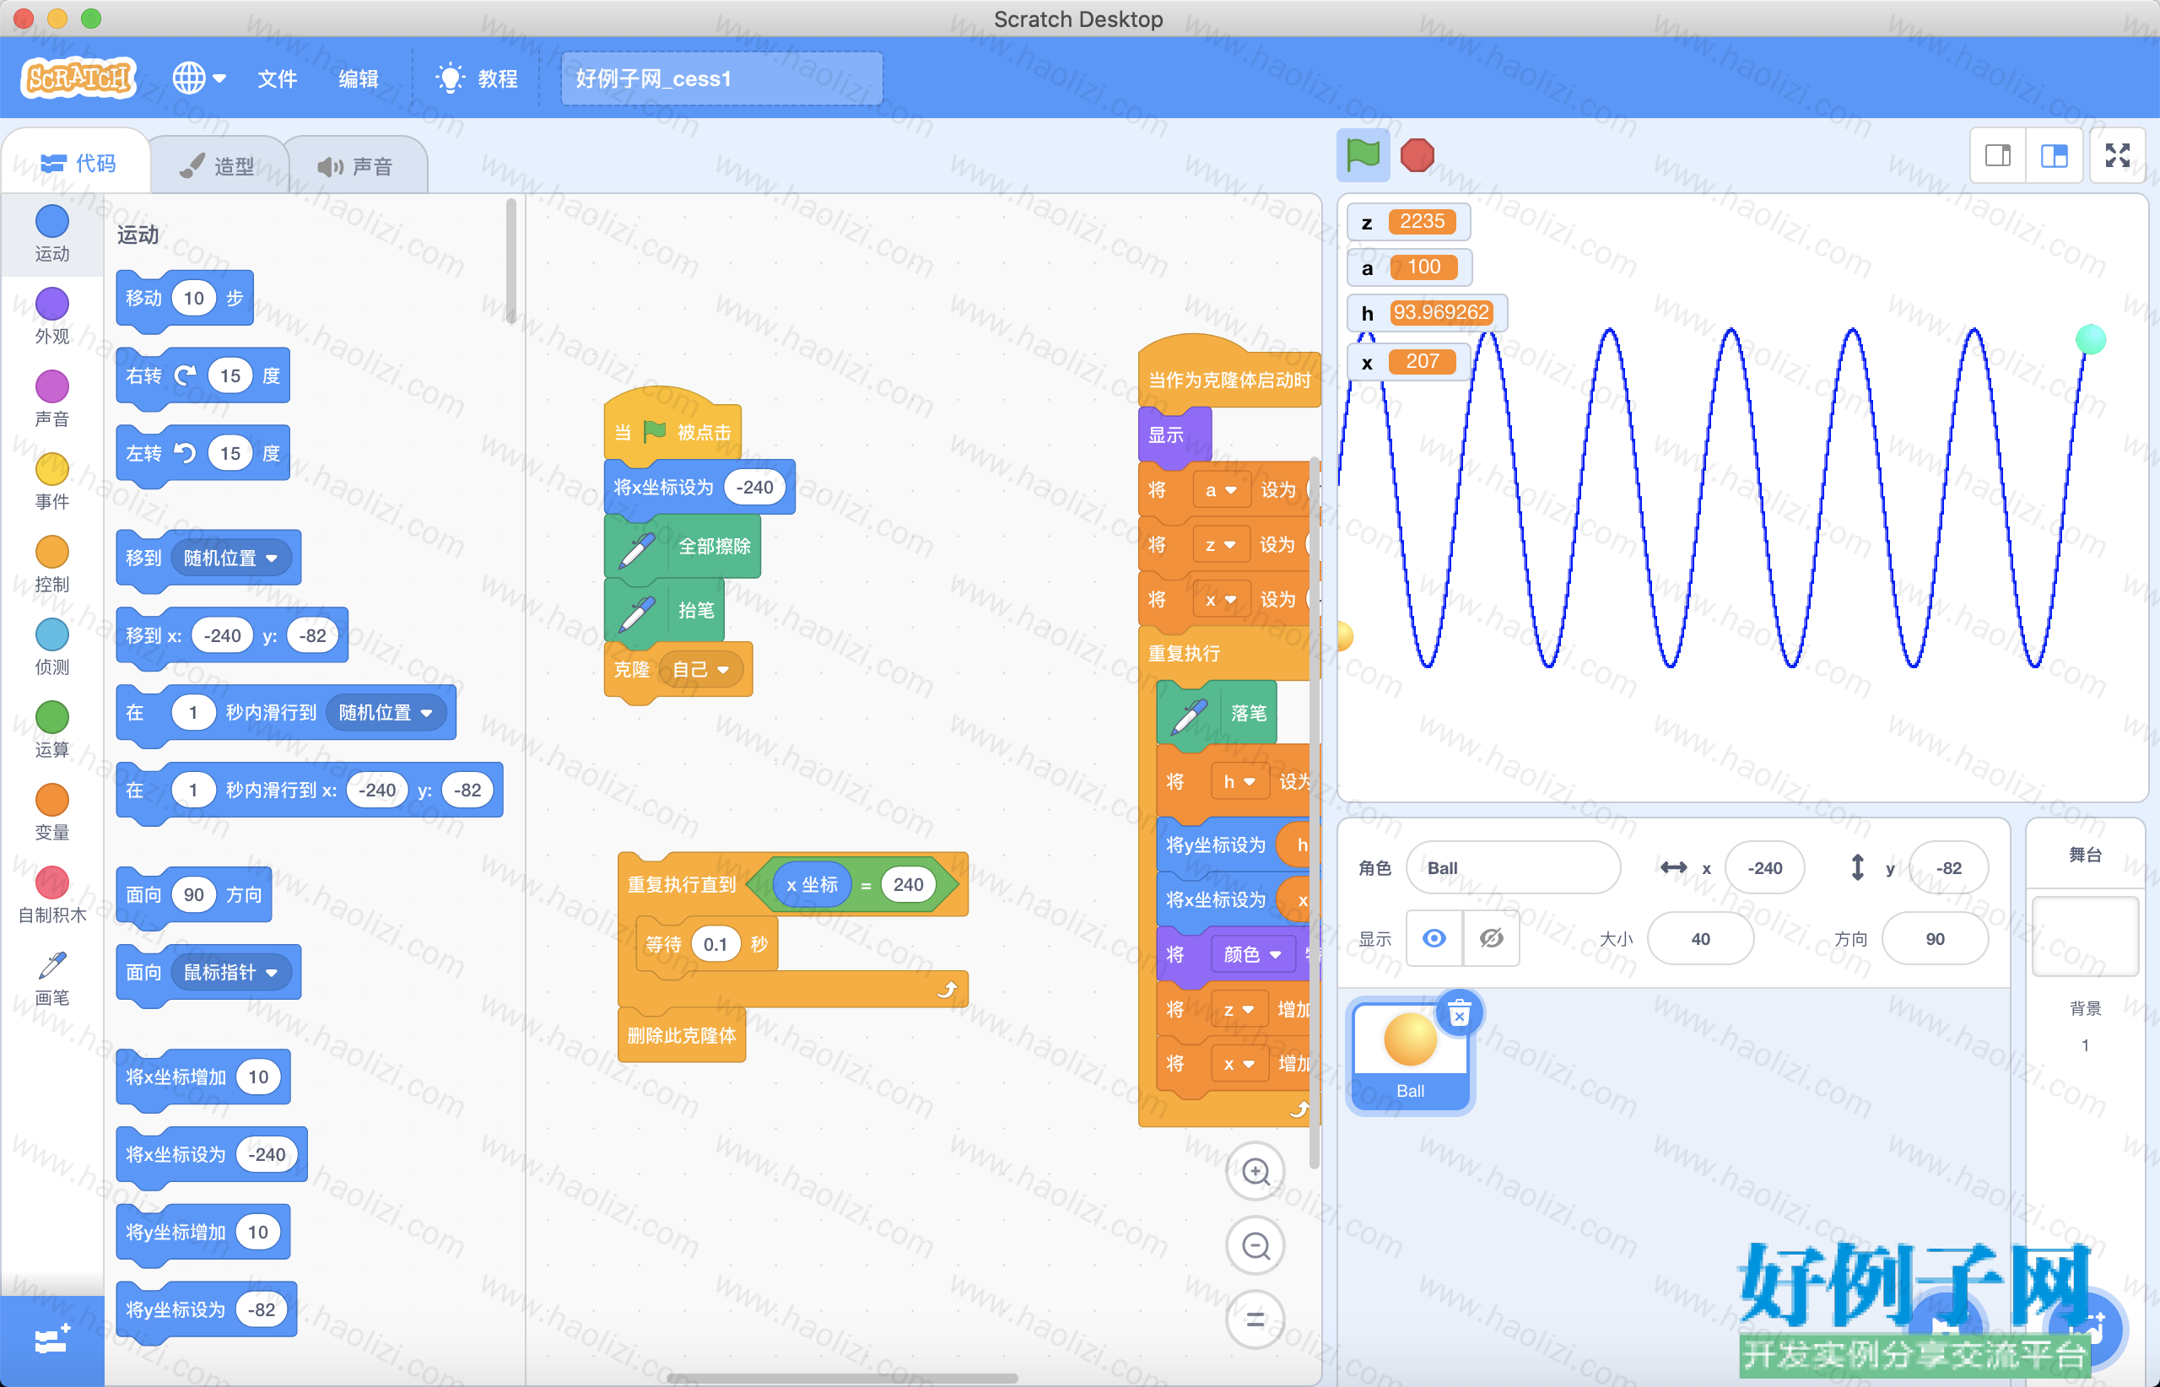2160x1387 pixels.
Task: Open variable a dropdown in script
Action: [1221, 490]
